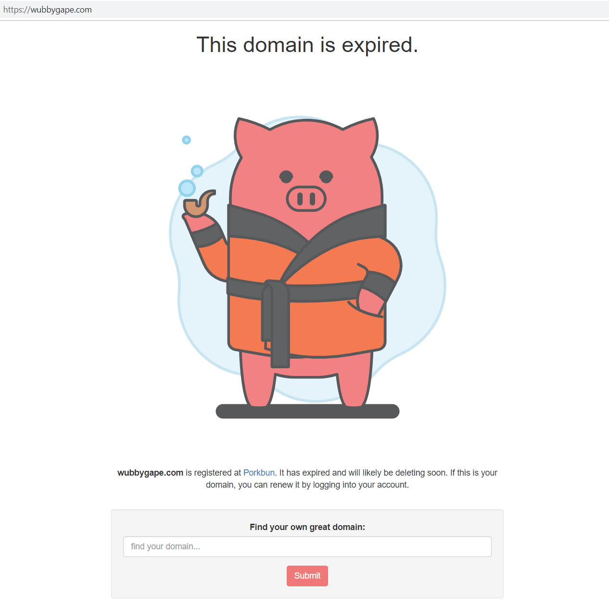
Task: Click the smallest bubble at the top
Action: (187, 140)
